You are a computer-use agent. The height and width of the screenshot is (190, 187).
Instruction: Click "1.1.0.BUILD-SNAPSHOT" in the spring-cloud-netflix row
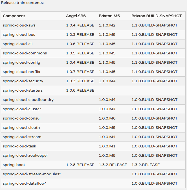[x=155, y=72]
